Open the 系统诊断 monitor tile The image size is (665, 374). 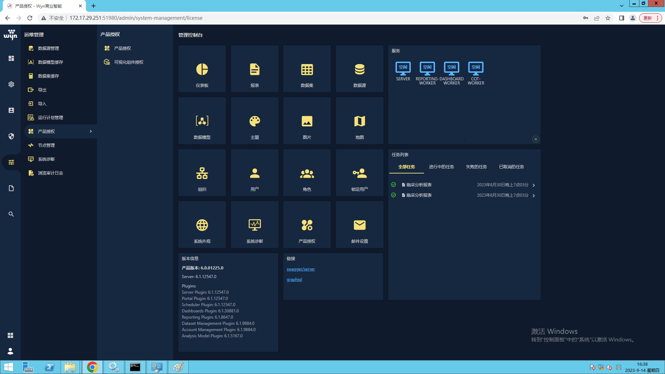255,225
